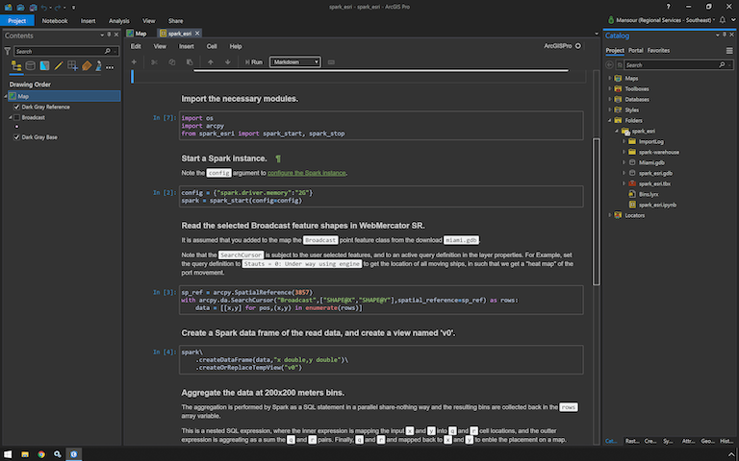Click the New Project icon in title bar

8,7
